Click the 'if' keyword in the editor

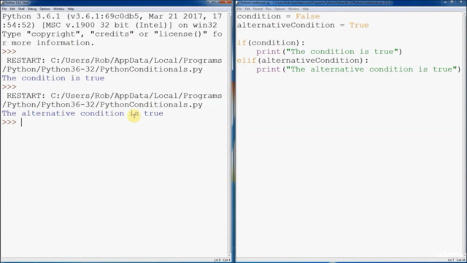coord(242,43)
